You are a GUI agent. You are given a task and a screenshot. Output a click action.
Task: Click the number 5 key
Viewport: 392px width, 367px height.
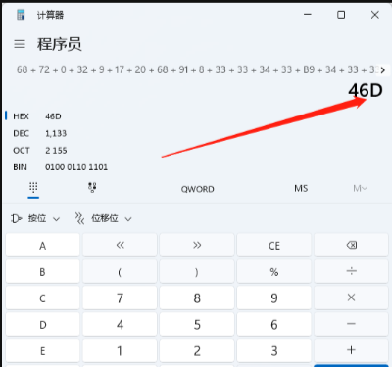(x=197, y=324)
